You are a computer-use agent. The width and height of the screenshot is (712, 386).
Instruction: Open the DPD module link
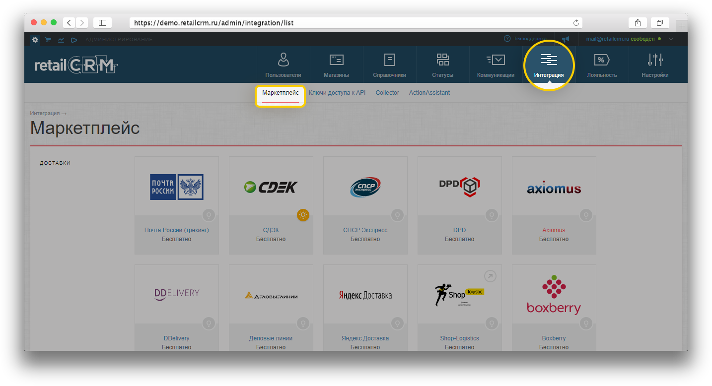click(x=460, y=230)
